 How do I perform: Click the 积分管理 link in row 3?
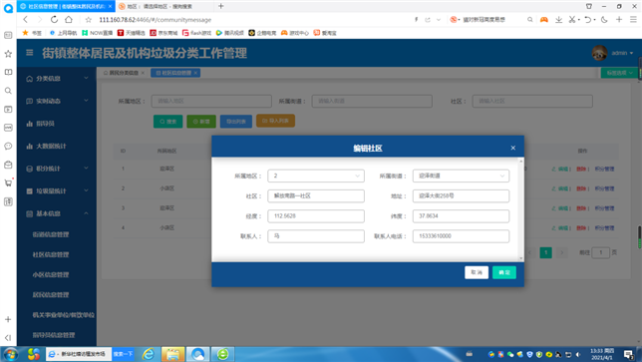pyautogui.click(x=604, y=208)
